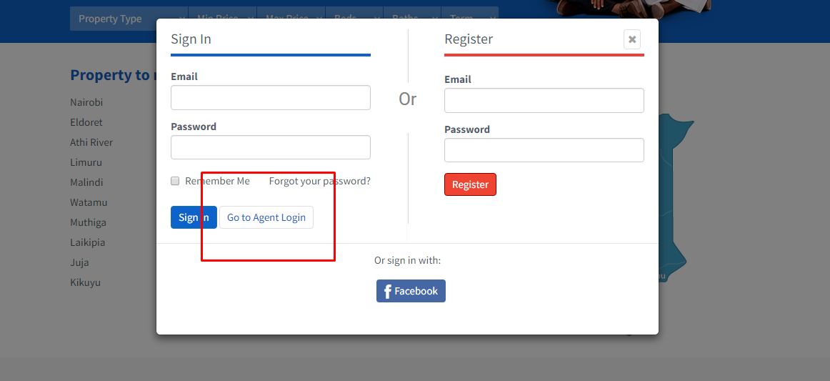This screenshot has width=830, height=381.
Task: Focus the Sign In Password field
Action: tap(271, 147)
